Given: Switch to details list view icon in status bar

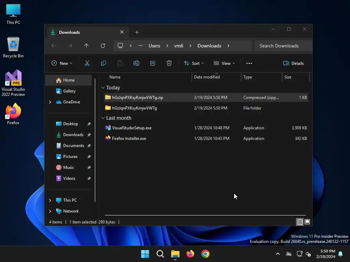Looking at the screenshot, I should click(x=300, y=222).
